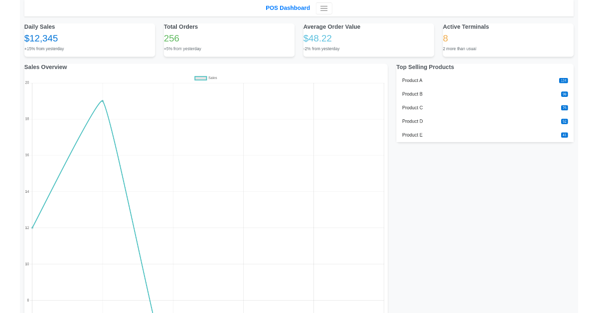Select the Active Terminals card
The width and height of the screenshot is (598, 313).
tap(508, 40)
